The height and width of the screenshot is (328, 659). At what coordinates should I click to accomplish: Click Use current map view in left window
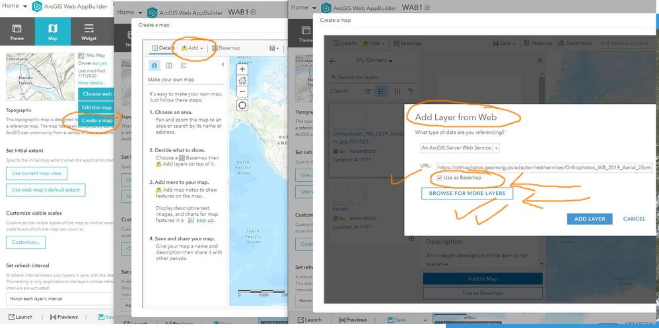pos(36,173)
